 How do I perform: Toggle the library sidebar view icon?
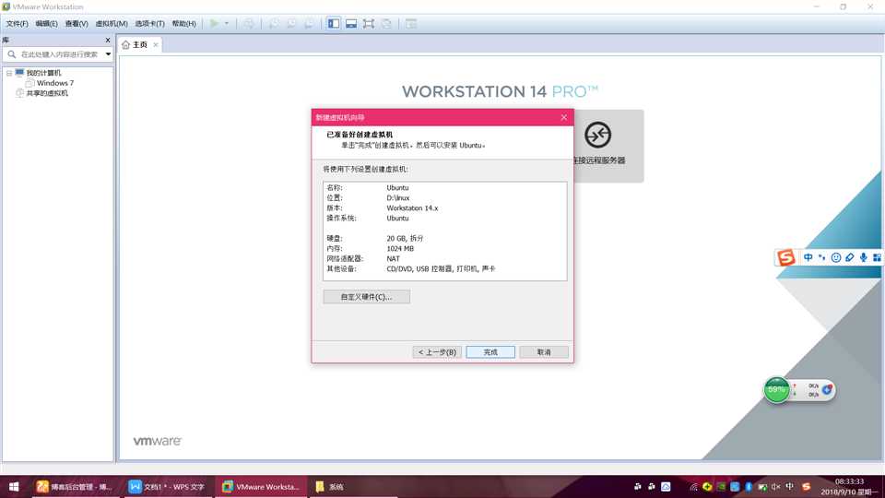click(334, 23)
